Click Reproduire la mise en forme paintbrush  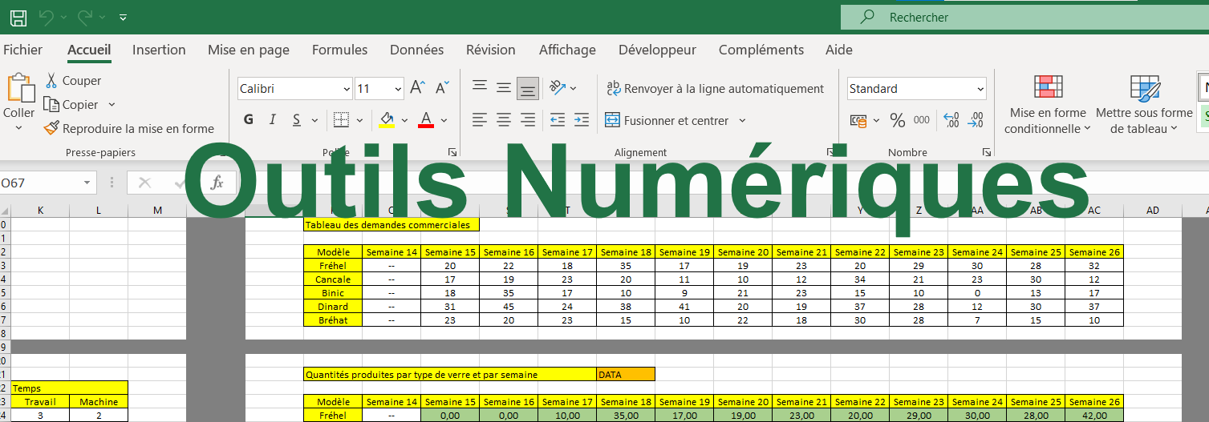(x=52, y=128)
